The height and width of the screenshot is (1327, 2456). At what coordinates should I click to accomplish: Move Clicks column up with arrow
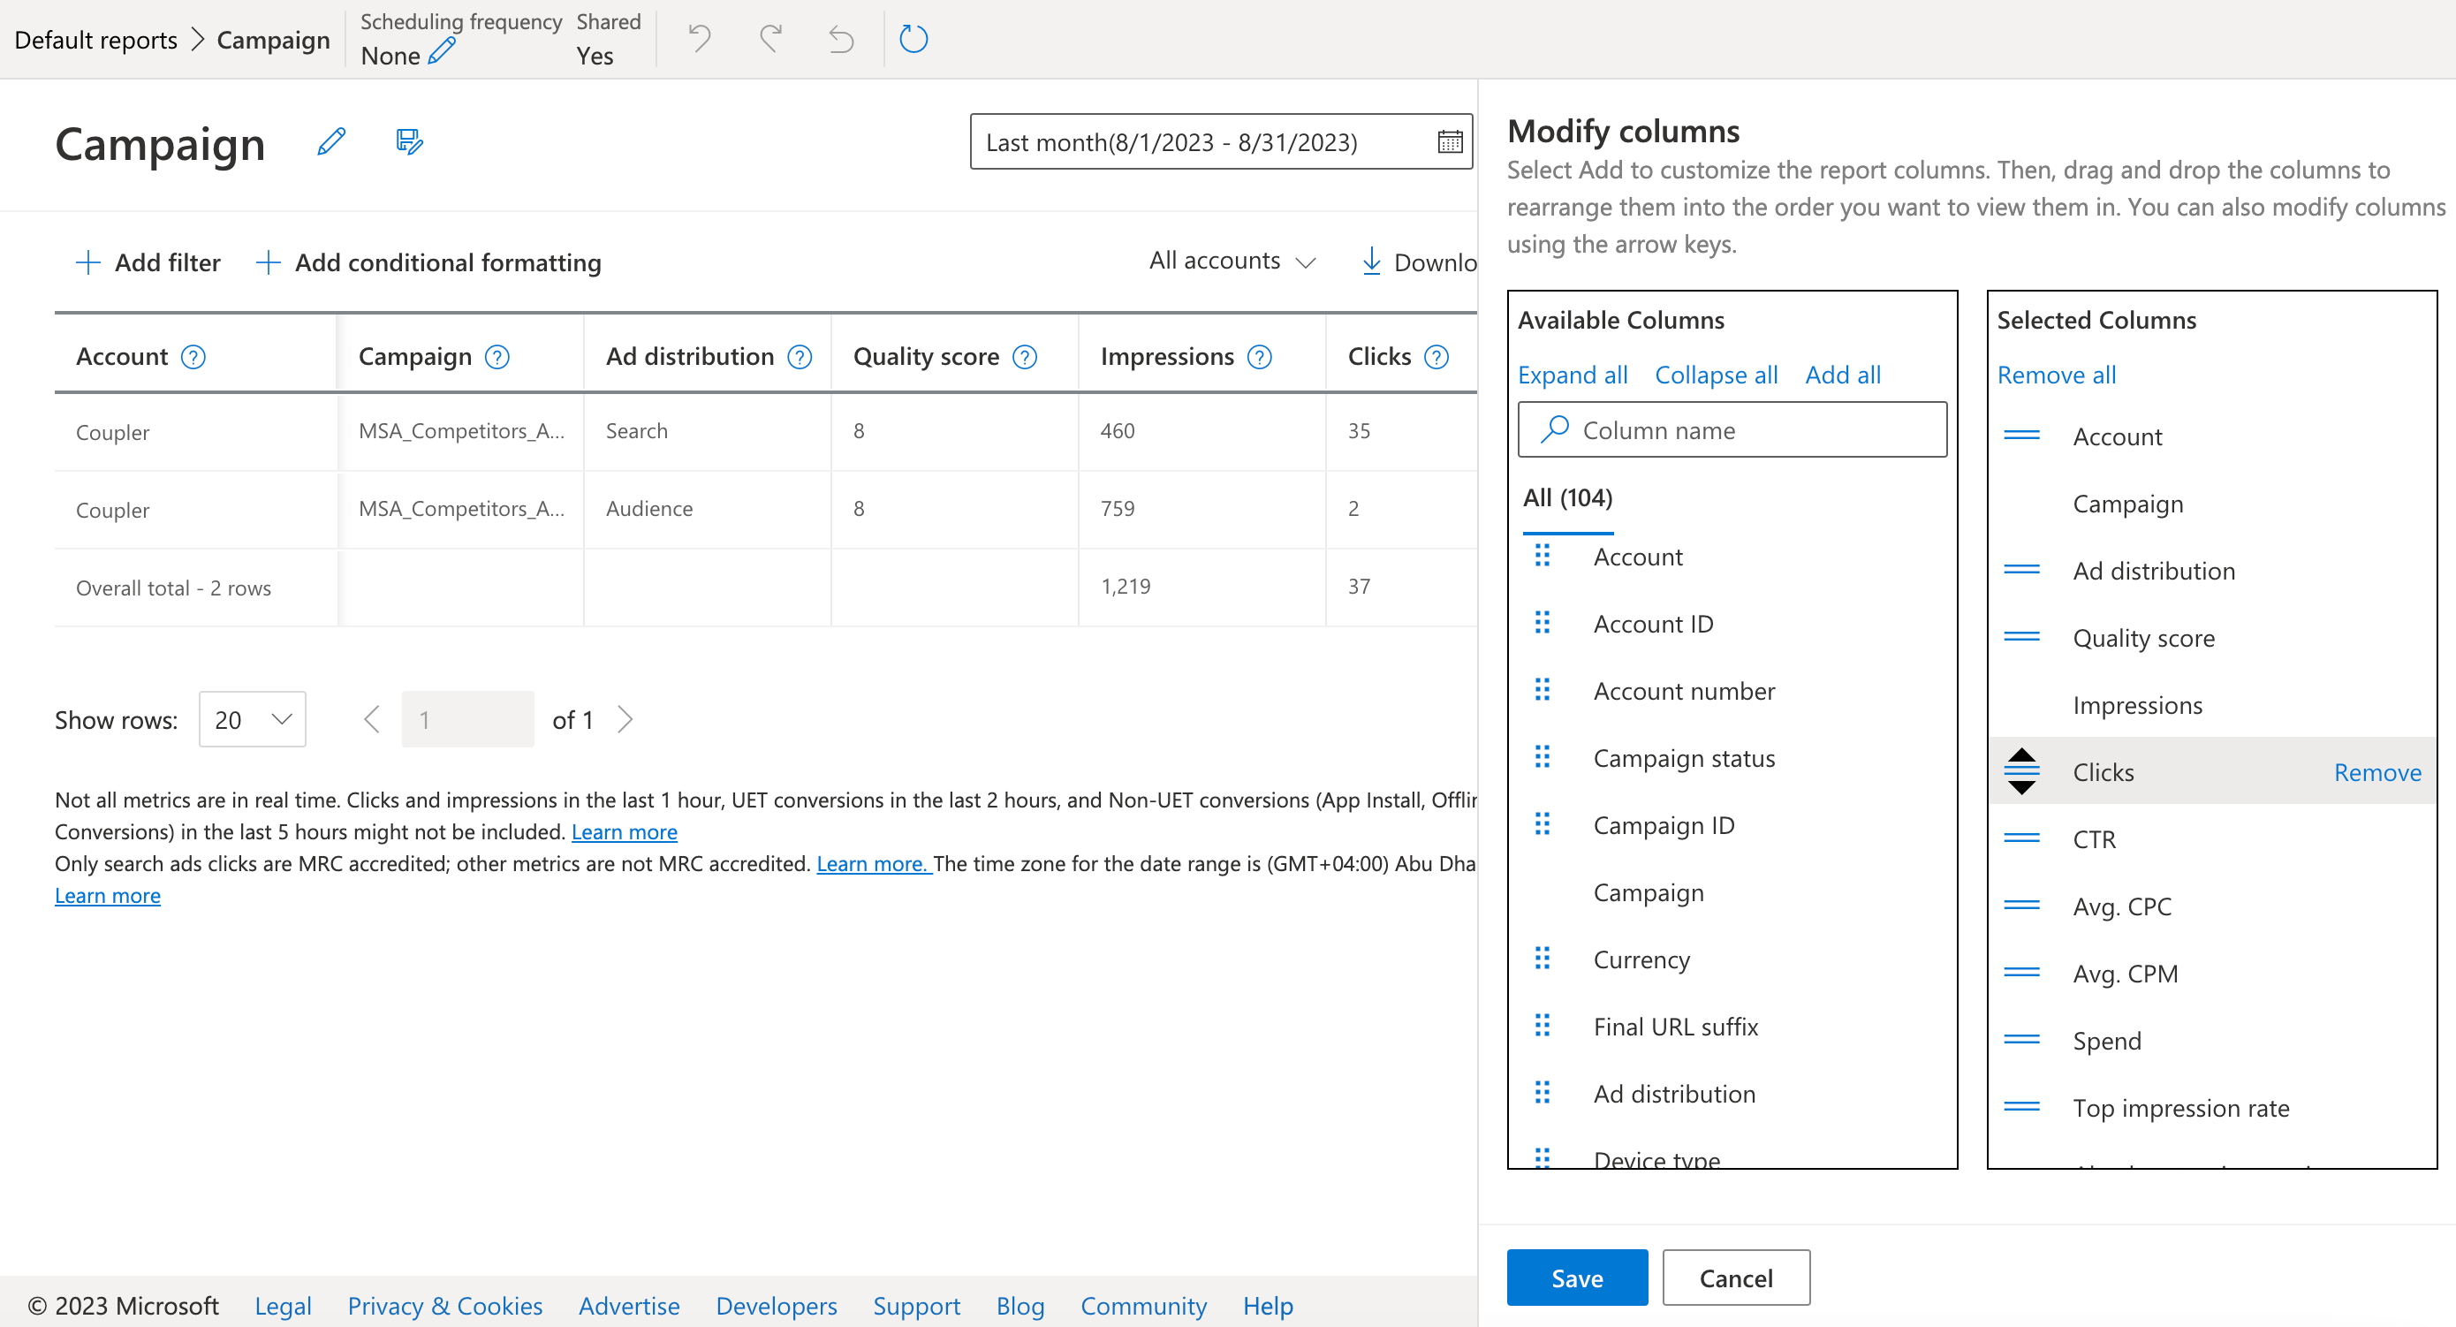tap(2021, 756)
